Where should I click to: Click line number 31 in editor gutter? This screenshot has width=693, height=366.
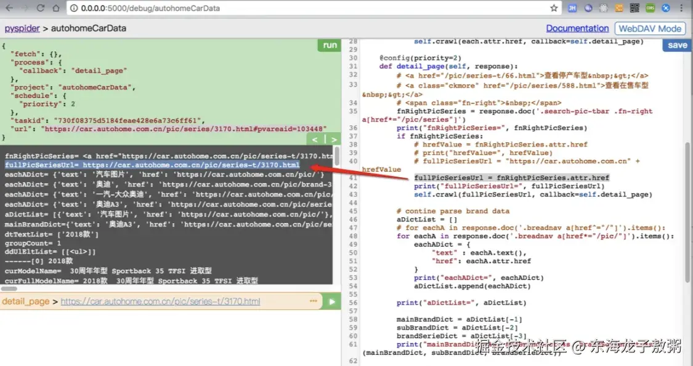click(353, 66)
